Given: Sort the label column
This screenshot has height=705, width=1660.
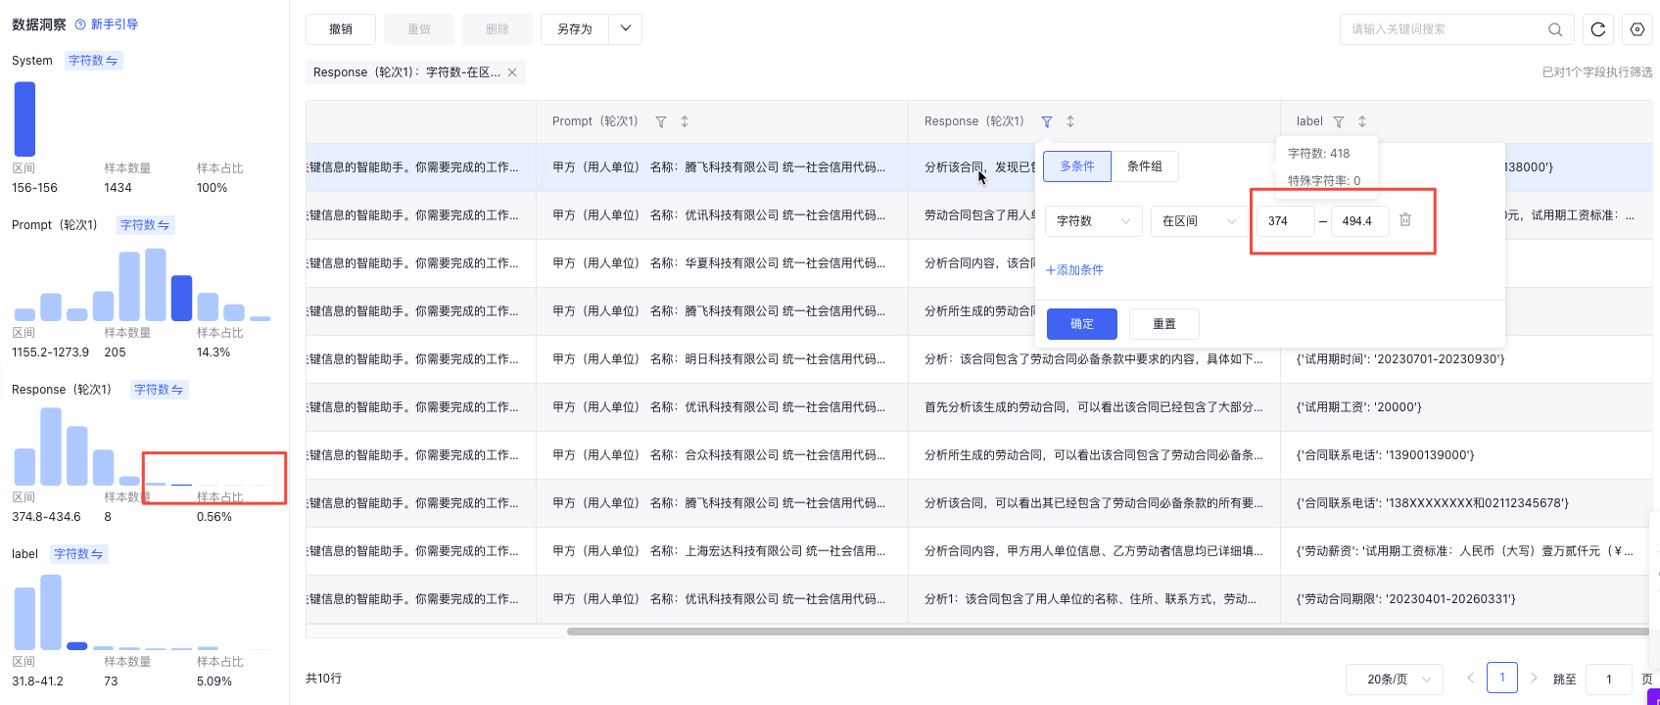Looking at the screenshot, I should click(1362, 121).
